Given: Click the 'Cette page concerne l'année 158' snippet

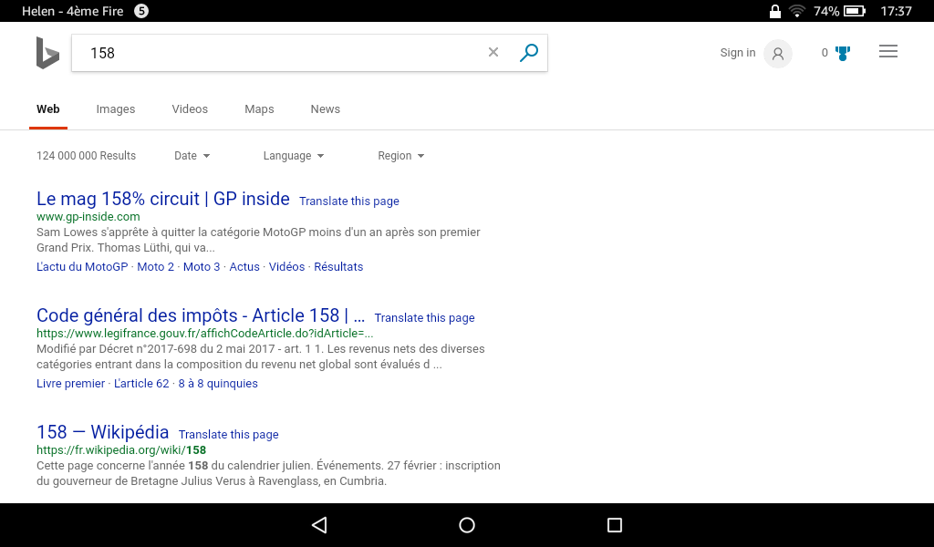Looking at the screenshot, I should click(269, 473).
